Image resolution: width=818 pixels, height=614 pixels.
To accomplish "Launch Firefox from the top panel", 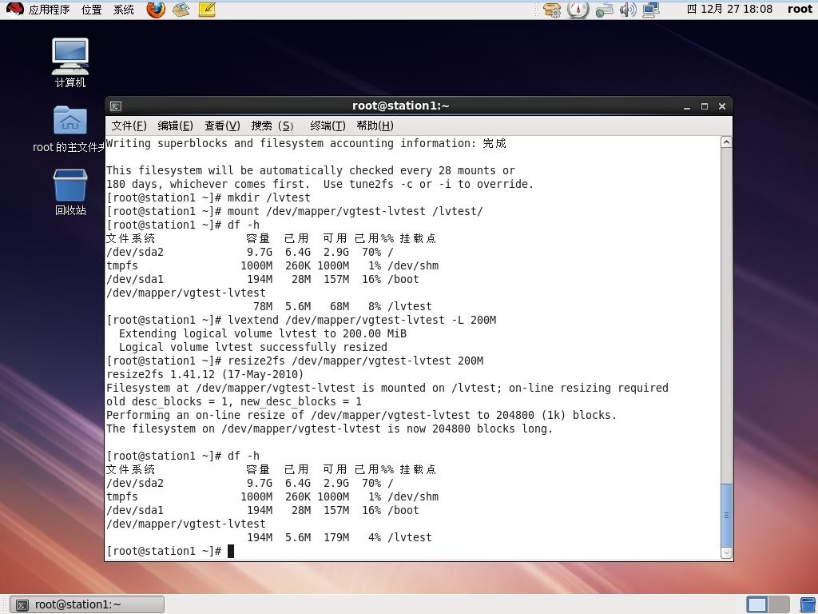I will [x=156, y=10].
